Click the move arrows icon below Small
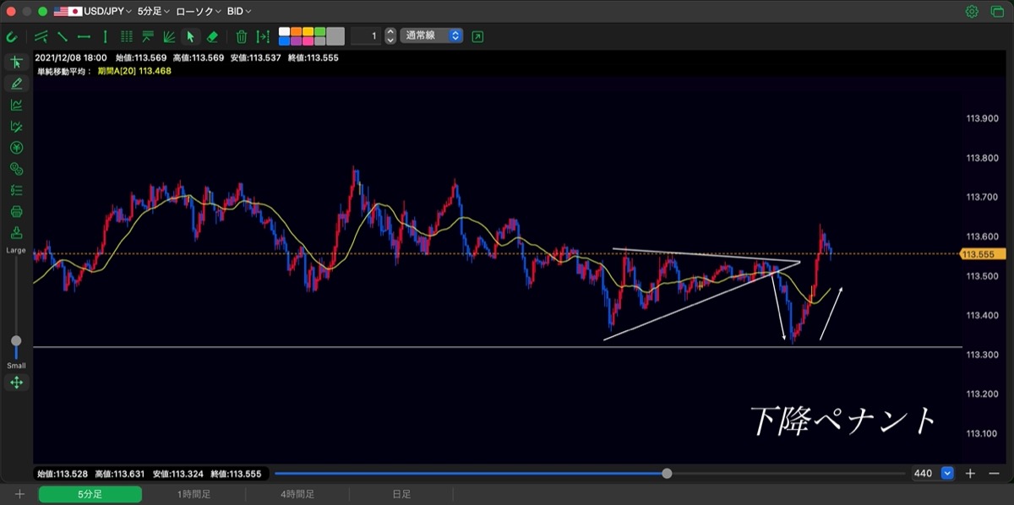 [x=16, y=383]
